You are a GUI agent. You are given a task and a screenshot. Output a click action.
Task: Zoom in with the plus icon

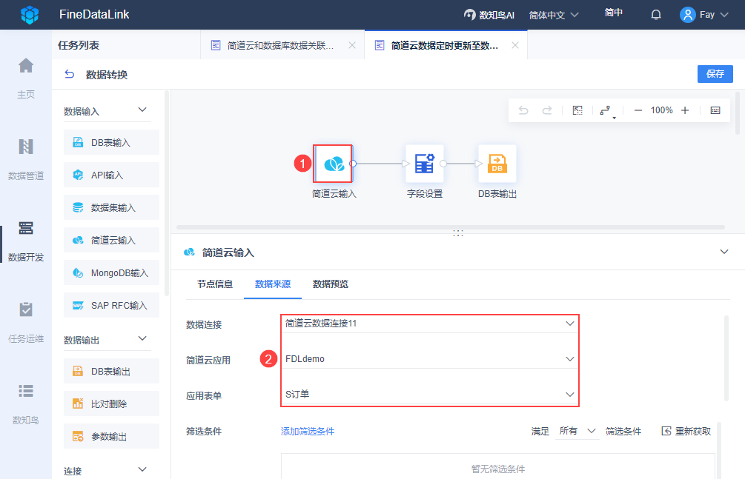pyautogui.click(x=685, y=110)
